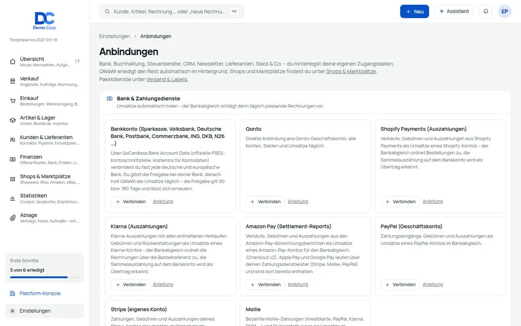The width and height of the screenshot is (521, 326).
Task: Go to Einstellungen breadcrumb
Action: point(114,36)
